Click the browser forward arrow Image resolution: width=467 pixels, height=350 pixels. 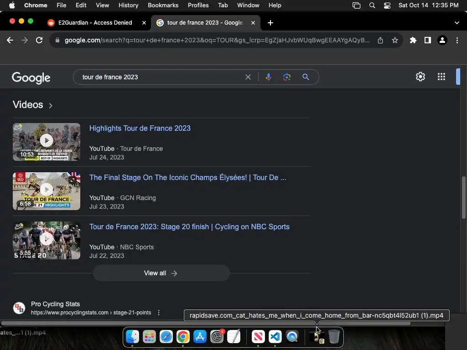tap(25, 40)
